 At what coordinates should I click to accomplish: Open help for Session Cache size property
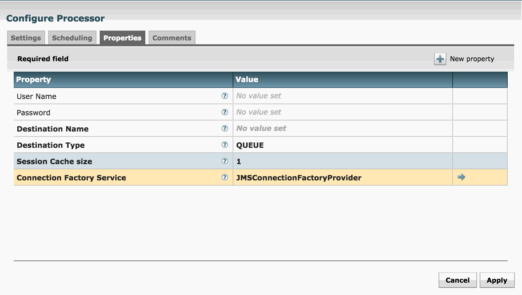[225, 161]
